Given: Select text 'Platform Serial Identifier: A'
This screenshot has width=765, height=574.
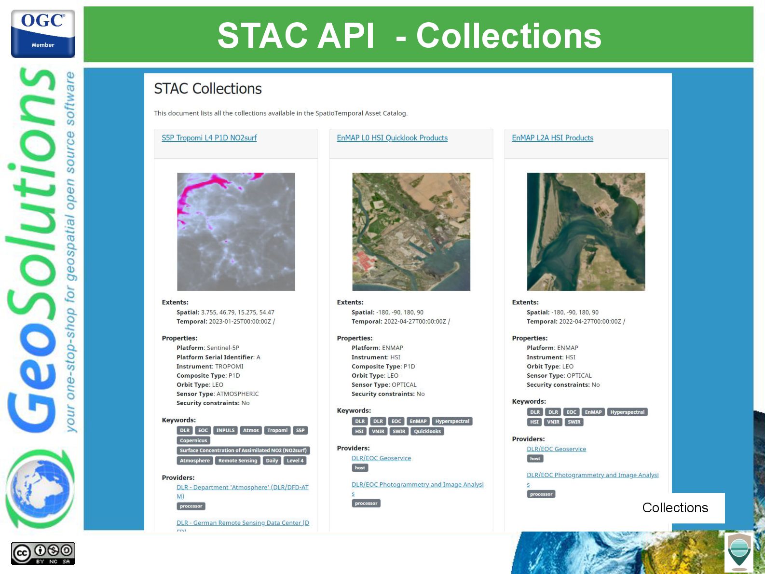Looking at the screenshot, I should 219,357.
